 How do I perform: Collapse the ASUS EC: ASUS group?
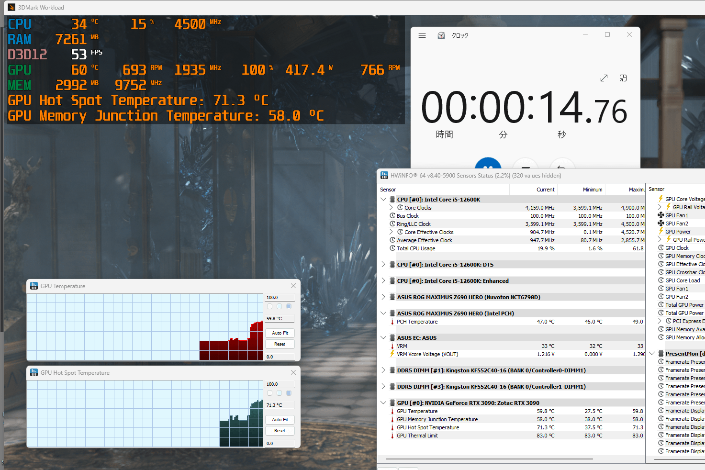coord(383,337)
